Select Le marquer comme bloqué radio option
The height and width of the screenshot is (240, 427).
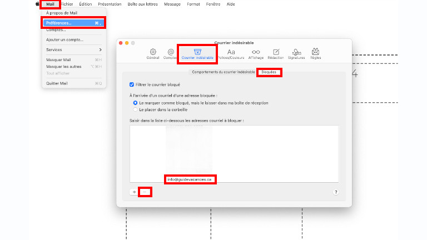(135, 103)
